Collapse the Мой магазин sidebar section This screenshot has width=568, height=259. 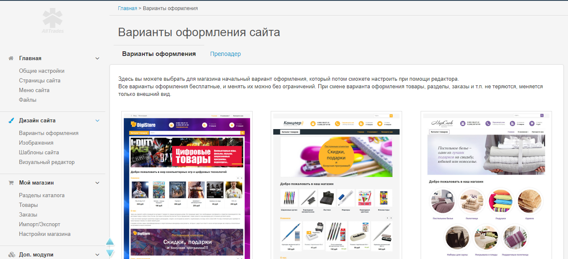pyautogui.click(x=97, y=182)
